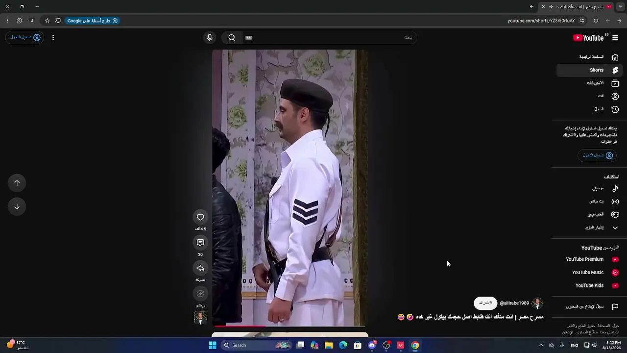Pause the playing Short video

pyautogui.click(x=289, y=187)
